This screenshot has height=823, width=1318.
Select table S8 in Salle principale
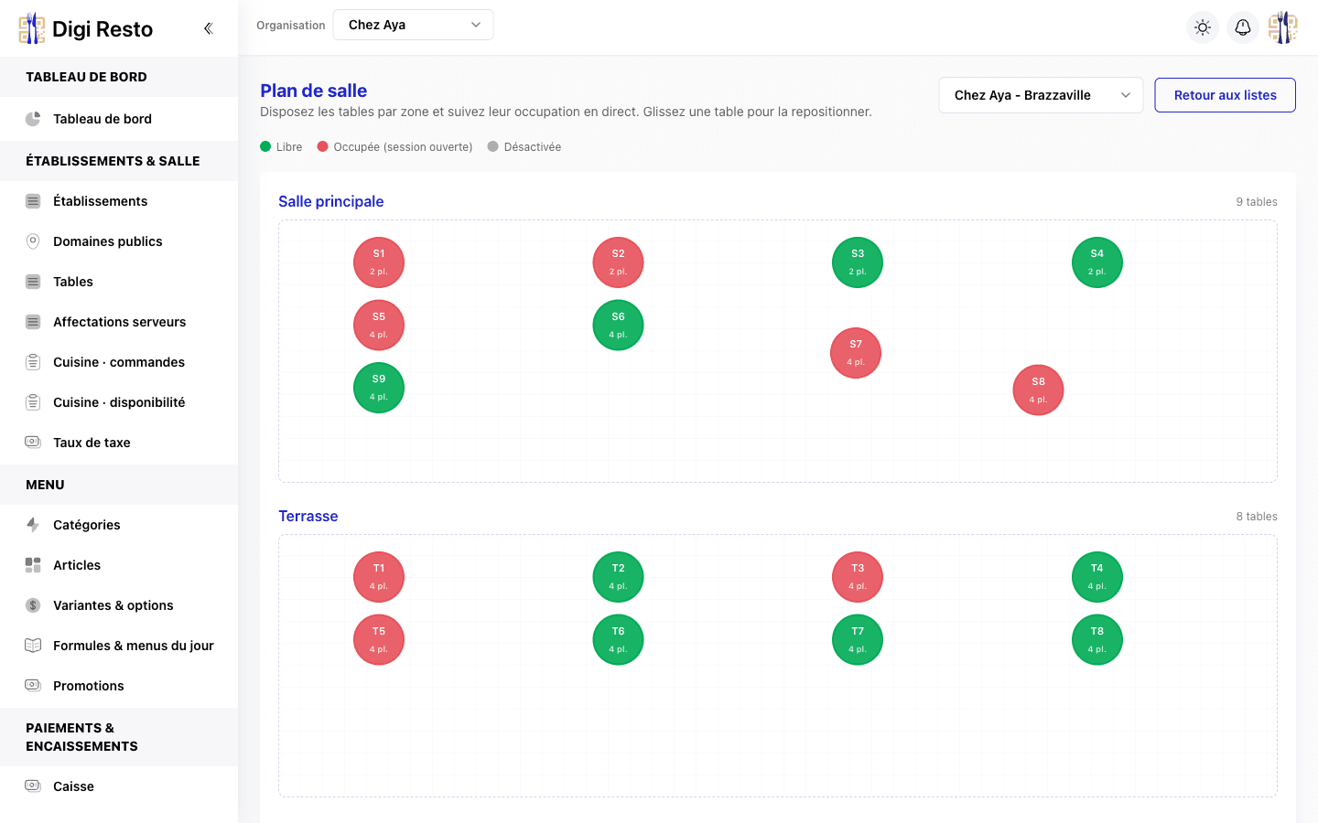(1038, 390)
